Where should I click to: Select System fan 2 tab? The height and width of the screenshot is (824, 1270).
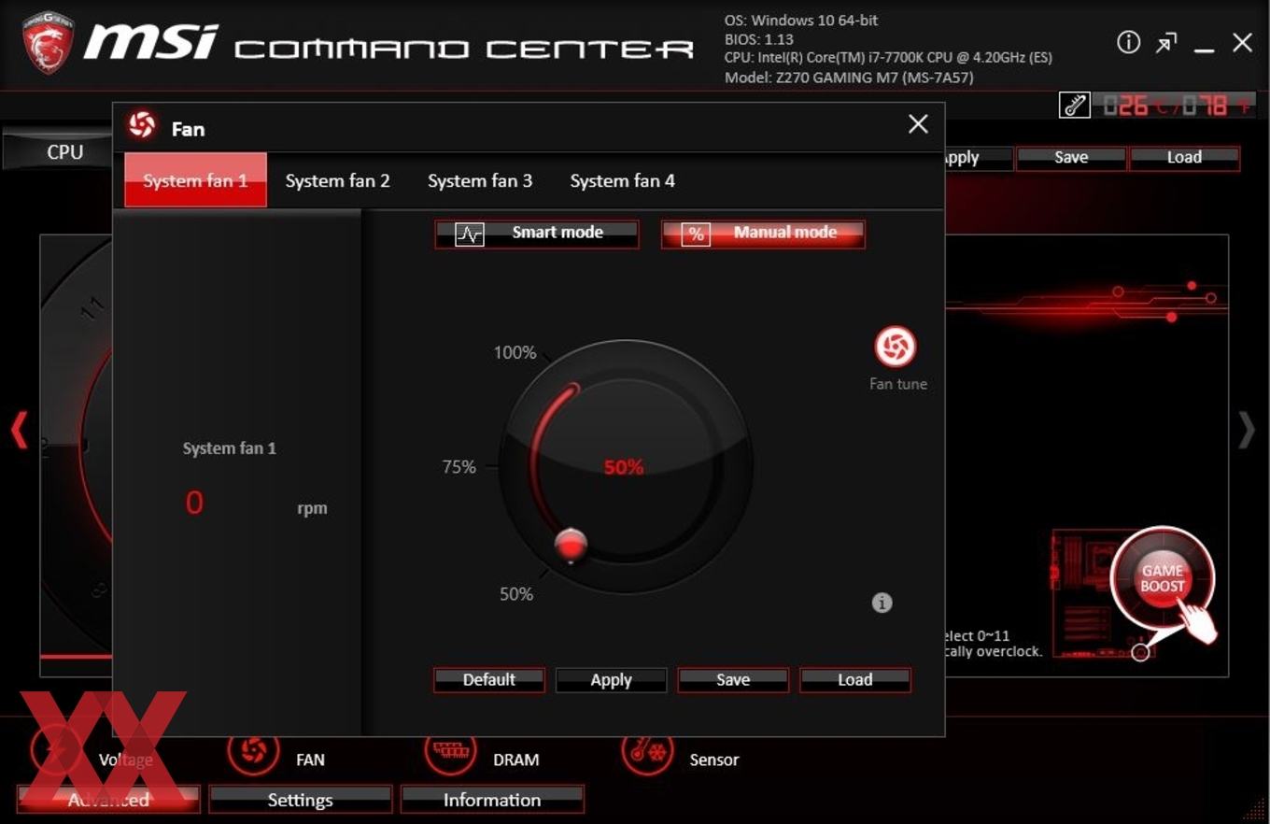(x=337, y=180)
